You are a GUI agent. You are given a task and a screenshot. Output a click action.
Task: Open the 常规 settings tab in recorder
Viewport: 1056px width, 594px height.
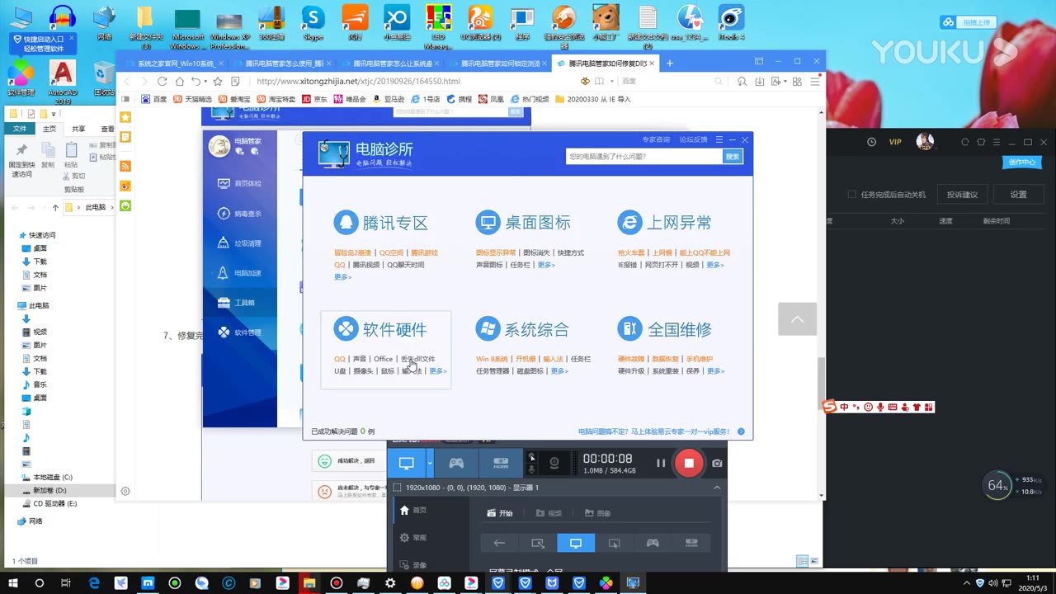point(419,538)
